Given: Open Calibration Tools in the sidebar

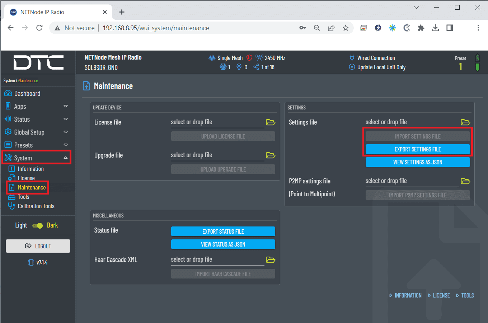Looking at the screenshot, I should click(36, 206).
